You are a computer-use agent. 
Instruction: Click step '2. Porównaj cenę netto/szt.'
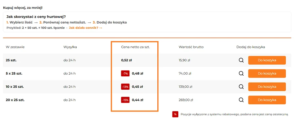[63, 23]
